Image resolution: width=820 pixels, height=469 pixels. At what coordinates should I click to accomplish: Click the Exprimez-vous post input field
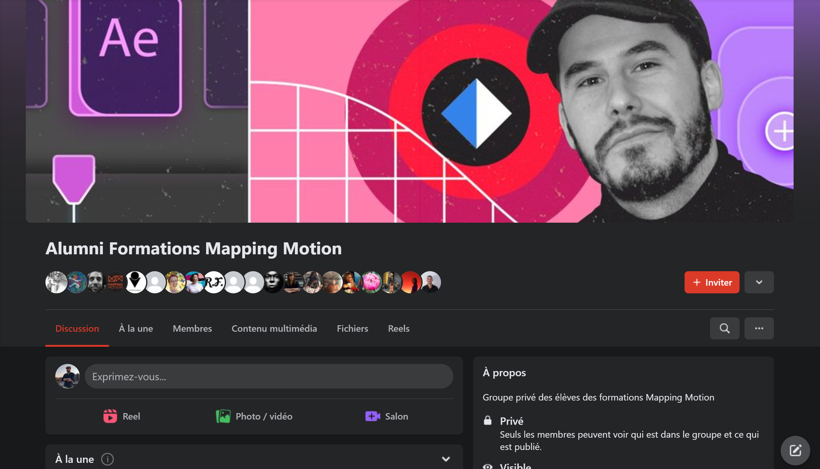click(269, 376)
